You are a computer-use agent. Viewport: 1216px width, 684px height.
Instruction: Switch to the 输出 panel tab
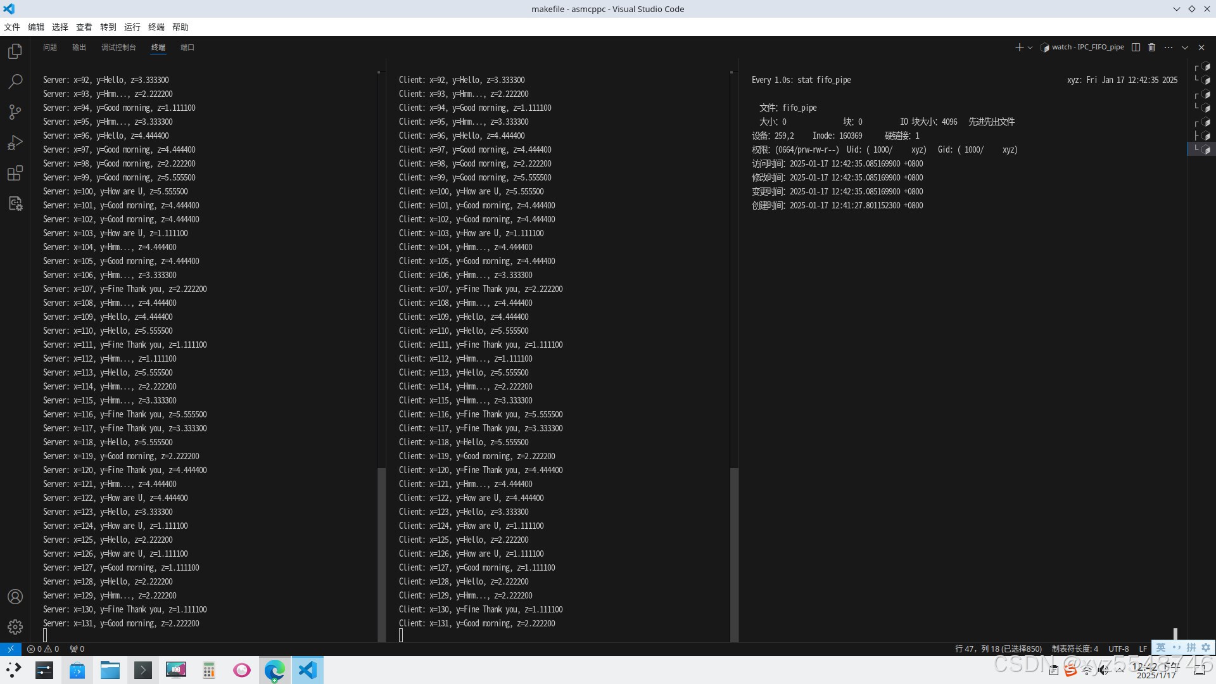coord(79,47)
